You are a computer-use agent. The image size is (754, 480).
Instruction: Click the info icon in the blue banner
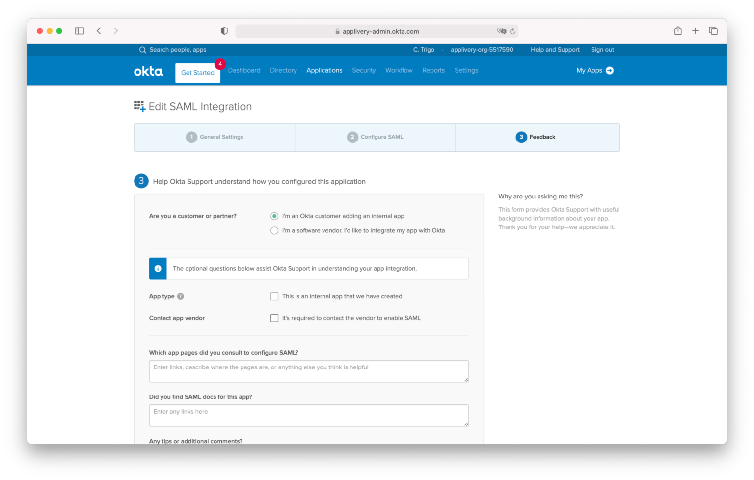pyautogui.click(x=158, y=268)
